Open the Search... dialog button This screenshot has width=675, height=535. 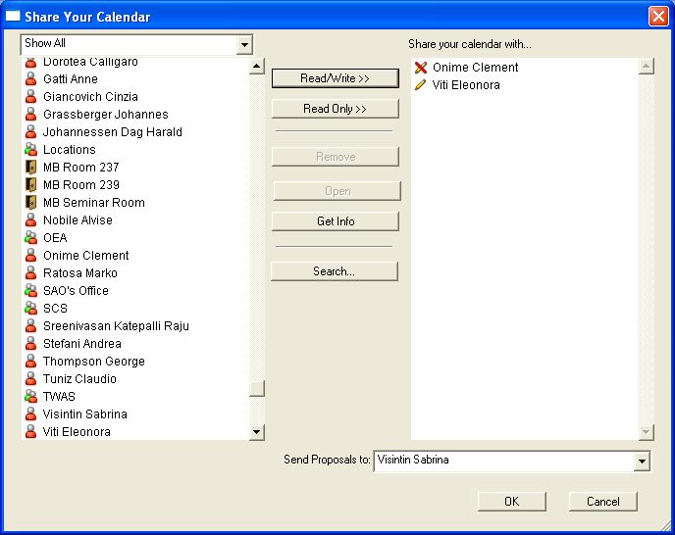click(335, 271)
